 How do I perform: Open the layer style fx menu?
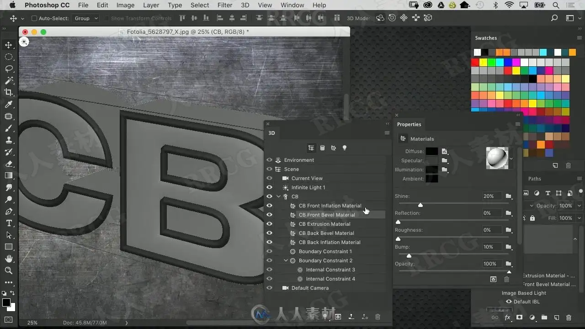507,318
